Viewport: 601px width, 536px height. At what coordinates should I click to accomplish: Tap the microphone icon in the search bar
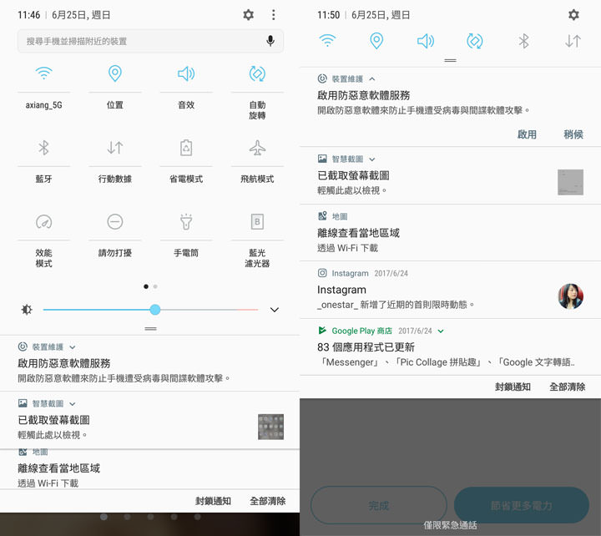270,41
